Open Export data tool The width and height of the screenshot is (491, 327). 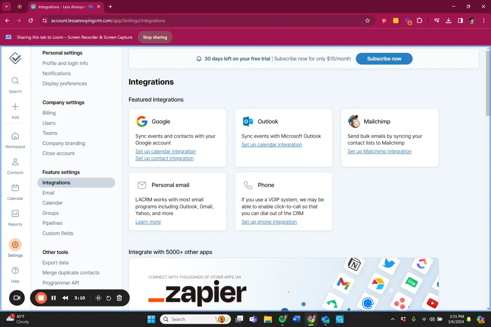click(x=56, y=263)
